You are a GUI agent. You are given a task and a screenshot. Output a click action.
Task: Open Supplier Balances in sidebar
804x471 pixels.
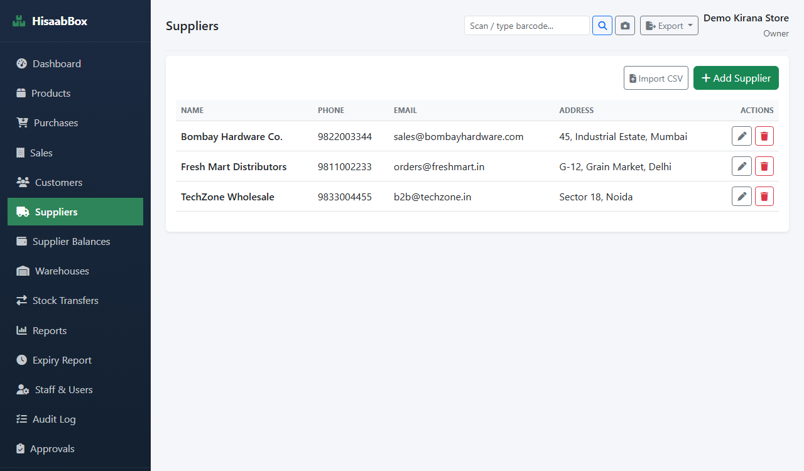pyautogui.click(x=75, y=241)
